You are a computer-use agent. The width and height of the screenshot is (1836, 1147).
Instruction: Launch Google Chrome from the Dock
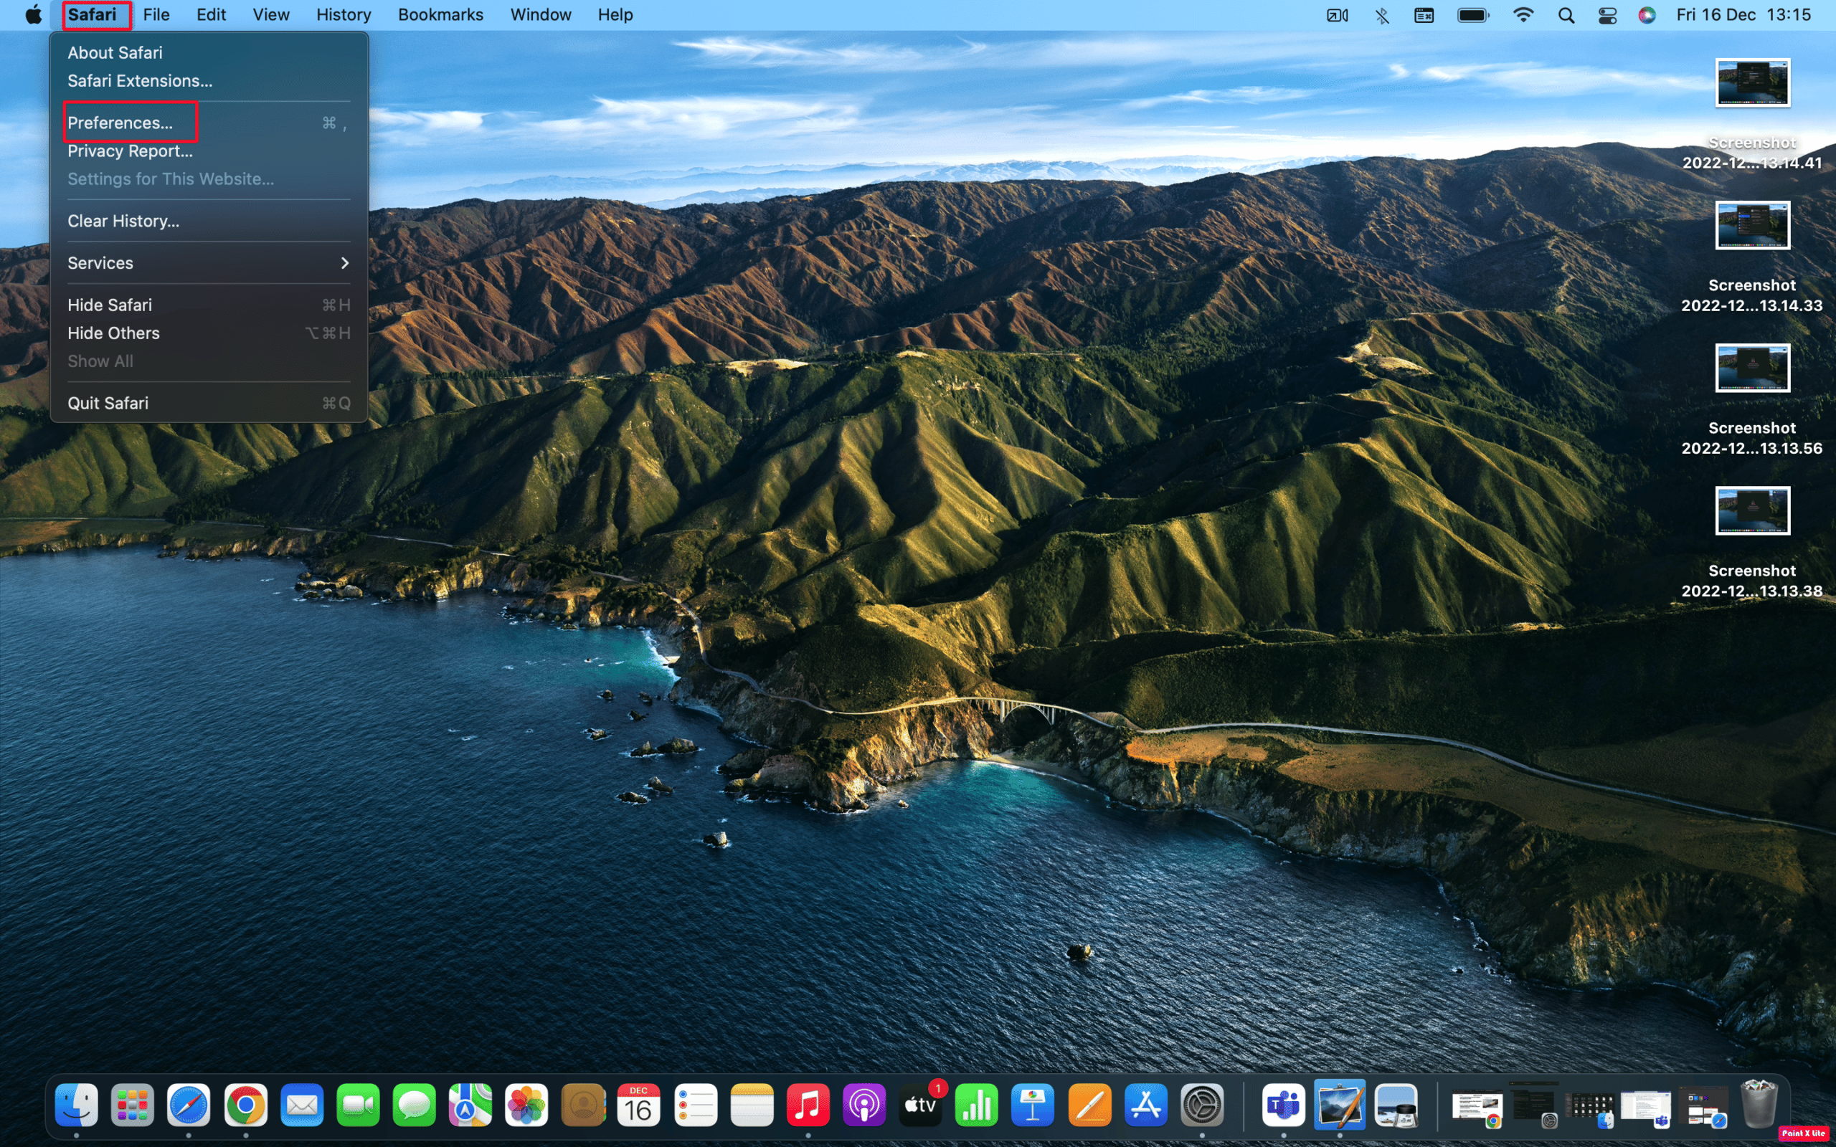[x=245, y=1105]
